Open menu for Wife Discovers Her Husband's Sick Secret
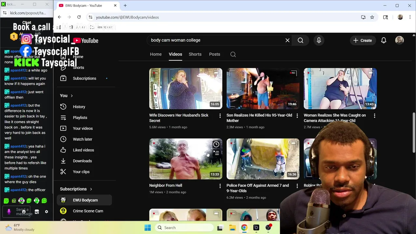 pos(220,116)
